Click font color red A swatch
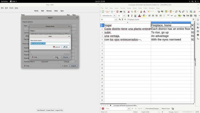This screenshot has height=113, width=200. click(x=139, y=16)
